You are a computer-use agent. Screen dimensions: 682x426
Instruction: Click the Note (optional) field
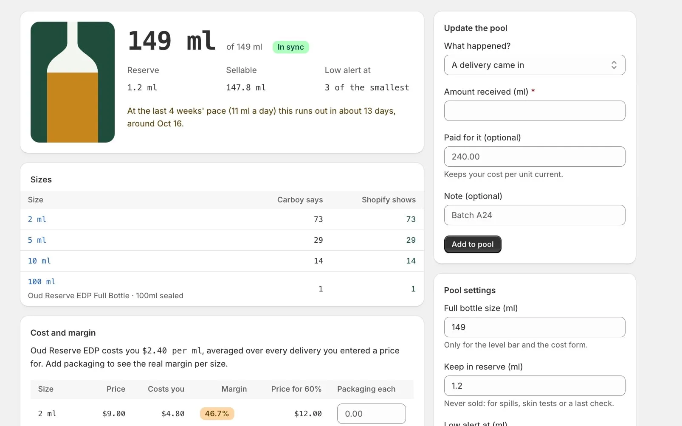(x=535, y=215)
